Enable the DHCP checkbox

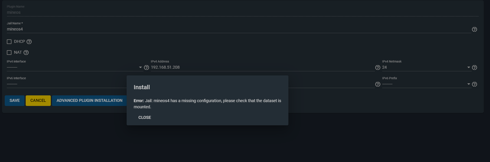click(9, 42)
